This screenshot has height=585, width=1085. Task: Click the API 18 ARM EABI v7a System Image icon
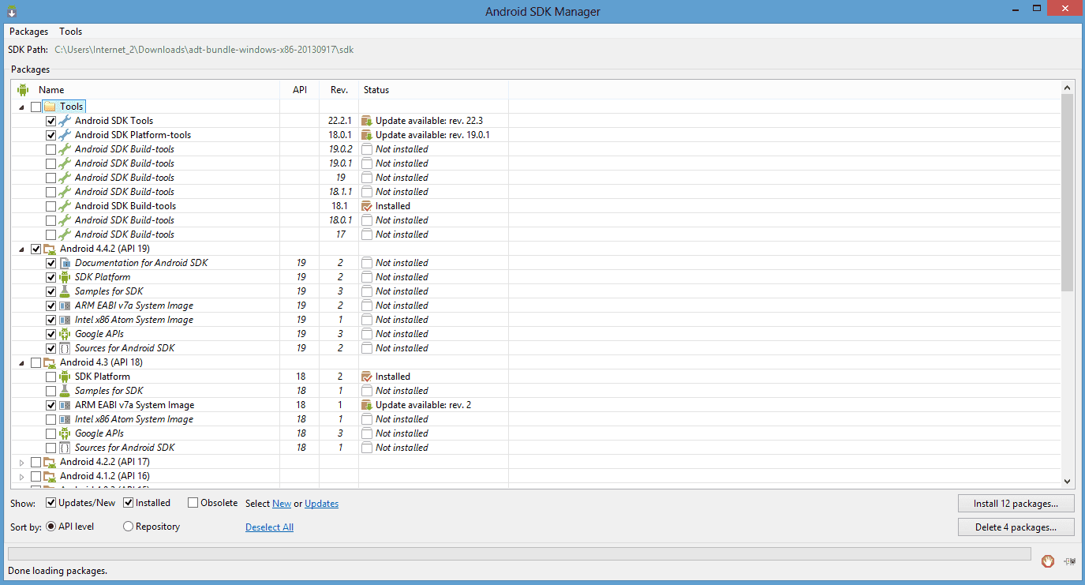[x=65, y=405]
